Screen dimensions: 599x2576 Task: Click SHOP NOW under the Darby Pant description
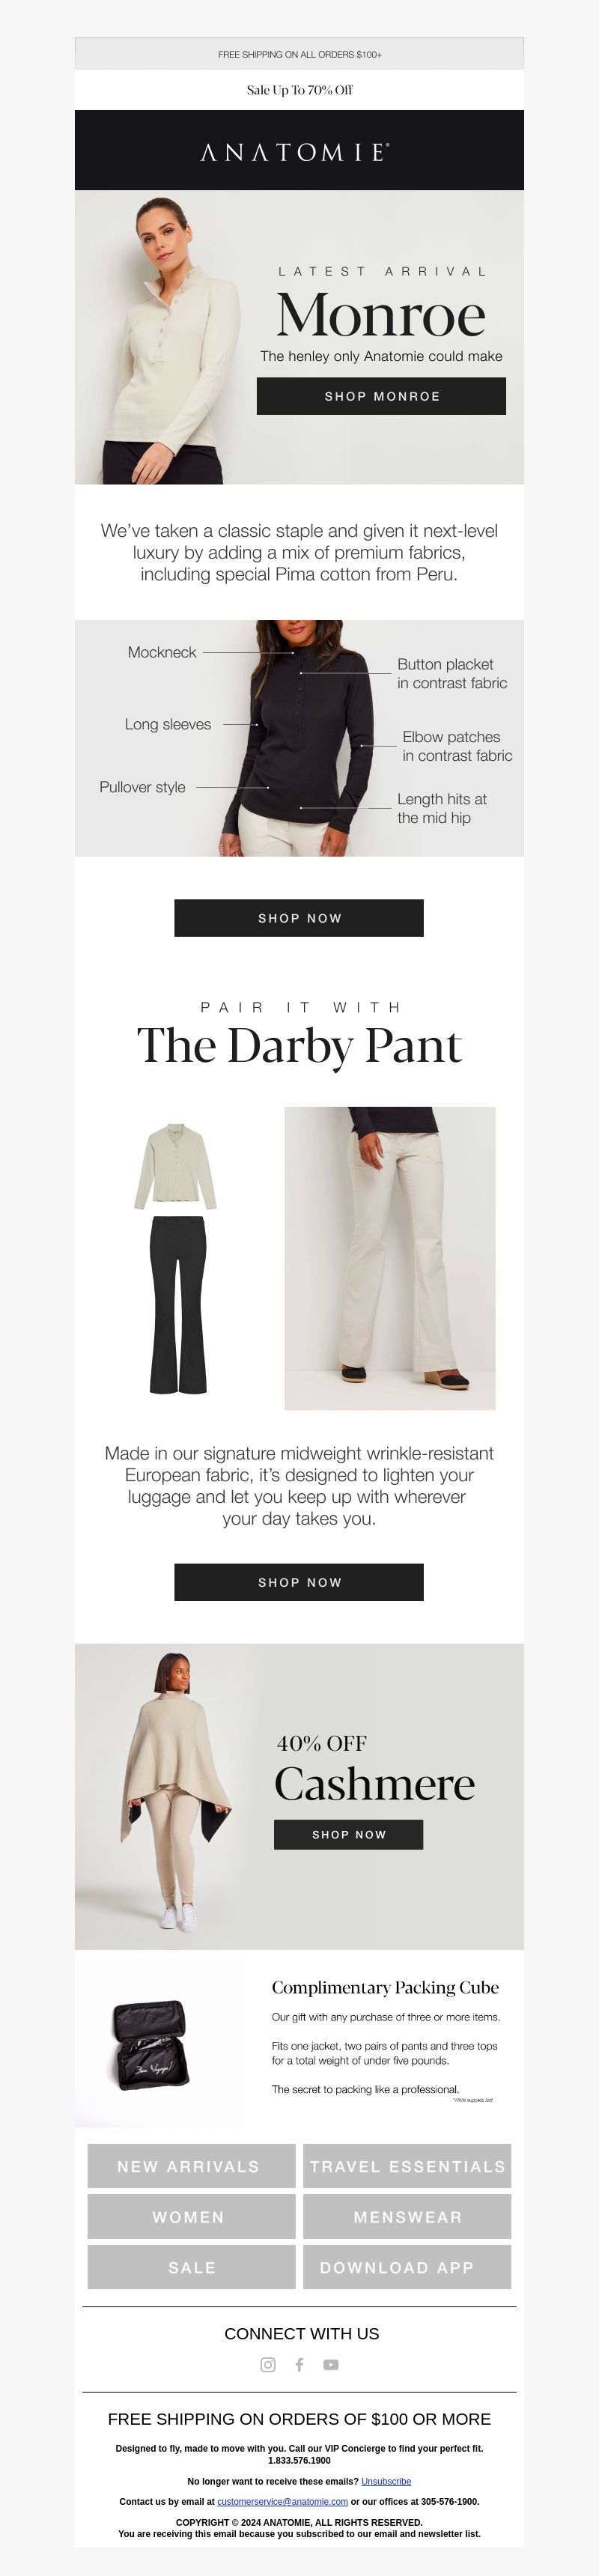(x=299, y=1582)
